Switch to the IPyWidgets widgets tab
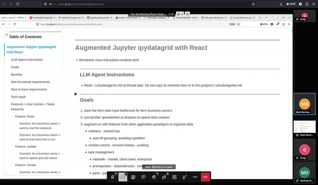 (x=157, y=18)
